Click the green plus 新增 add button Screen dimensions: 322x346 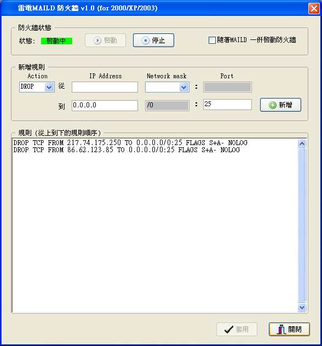tap(280, 105)
